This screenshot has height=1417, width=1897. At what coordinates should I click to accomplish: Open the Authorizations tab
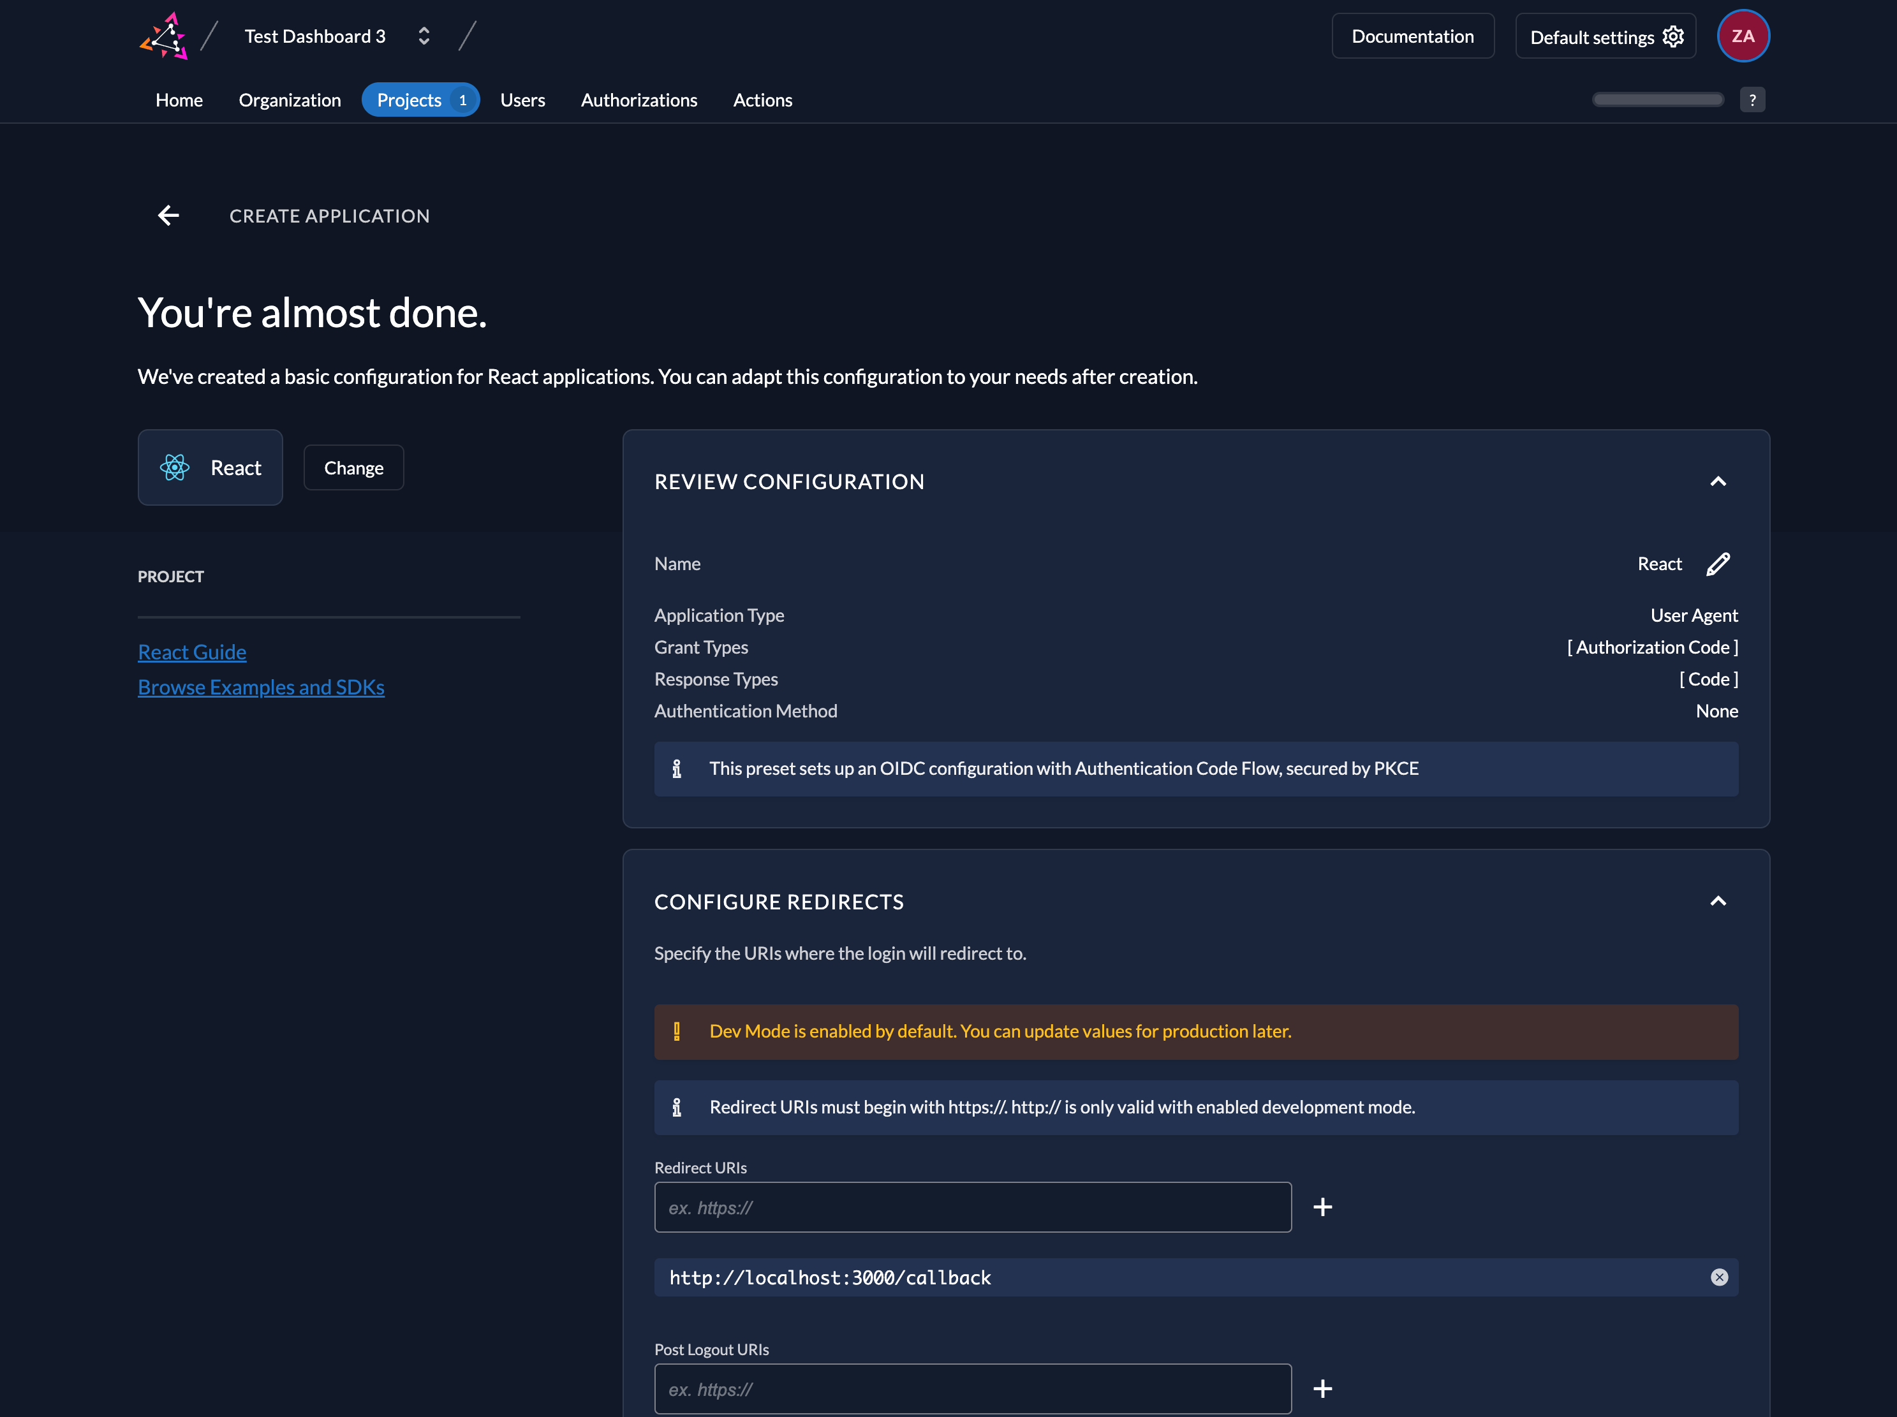coord(639,99)
